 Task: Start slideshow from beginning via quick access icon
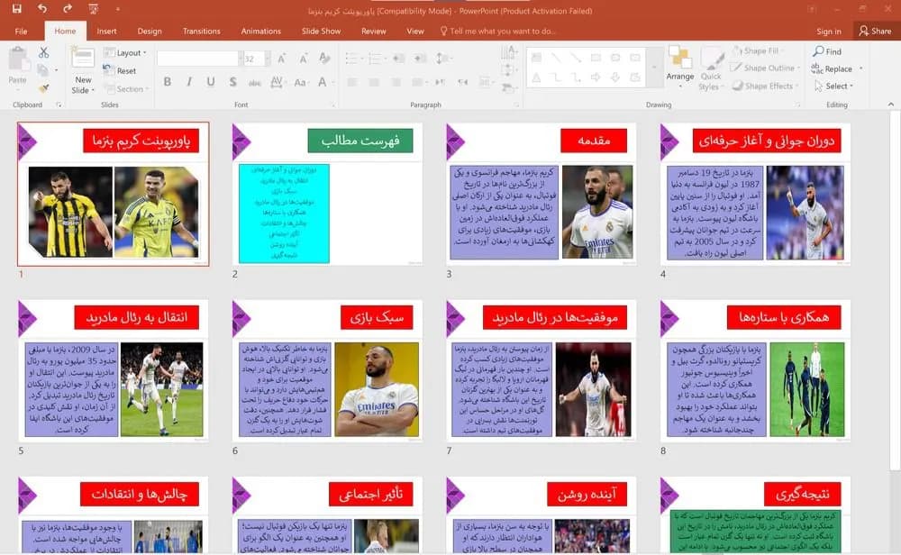pos(93,9)
